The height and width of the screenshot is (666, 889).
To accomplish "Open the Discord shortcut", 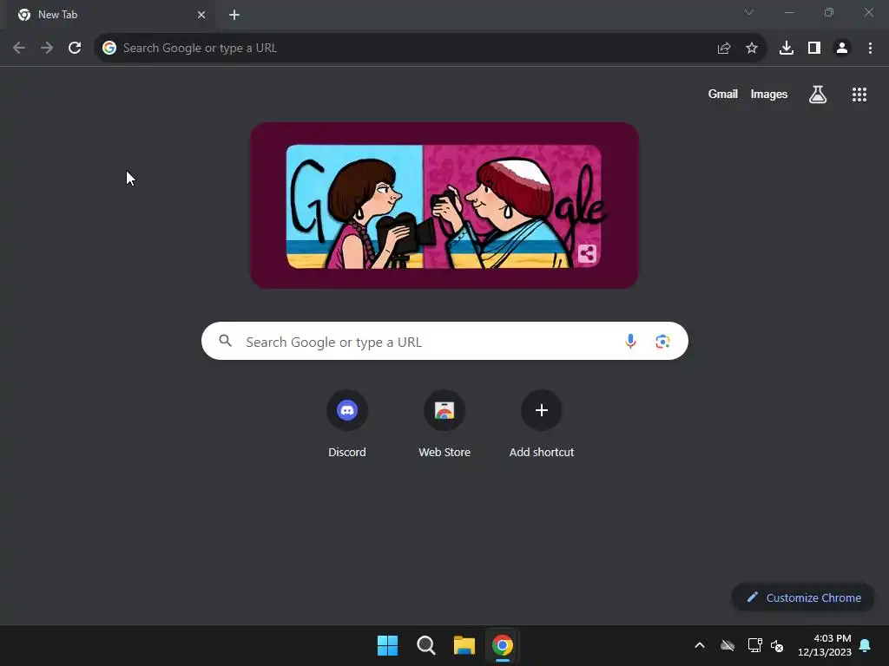I will pos(347,423).
